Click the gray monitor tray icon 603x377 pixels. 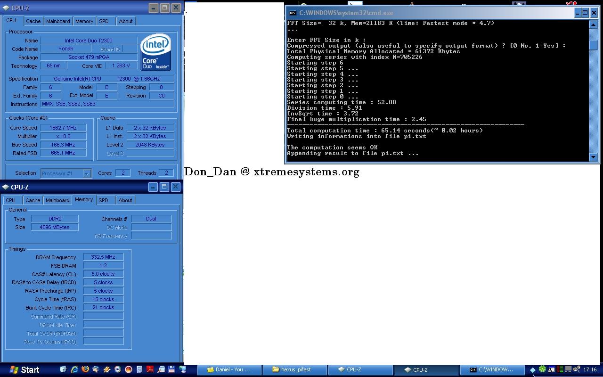point(568,369)
